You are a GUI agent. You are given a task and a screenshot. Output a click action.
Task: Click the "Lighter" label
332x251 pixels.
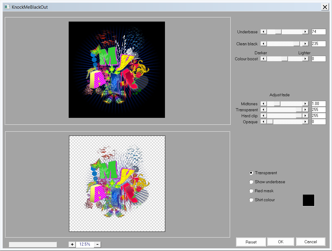(304, 53)
